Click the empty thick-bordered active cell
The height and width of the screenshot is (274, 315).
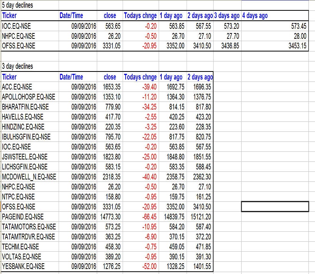[x=275, y=206]
